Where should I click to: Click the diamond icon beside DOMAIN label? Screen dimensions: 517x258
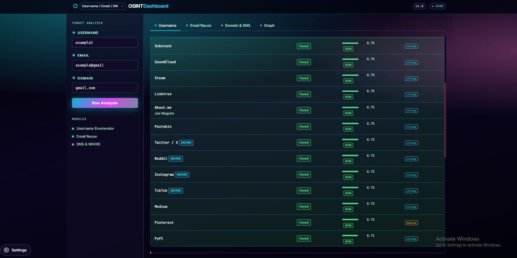[74, 78]
